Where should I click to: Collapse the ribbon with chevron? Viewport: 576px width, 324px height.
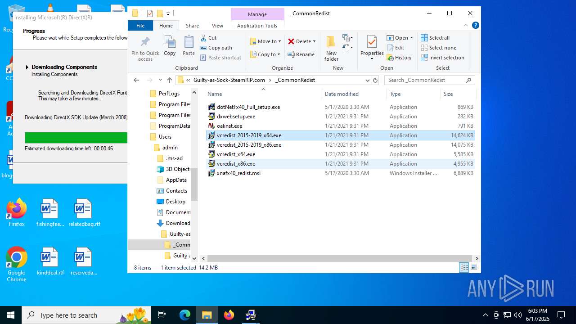pyautogui.click(x=466, y=26)
